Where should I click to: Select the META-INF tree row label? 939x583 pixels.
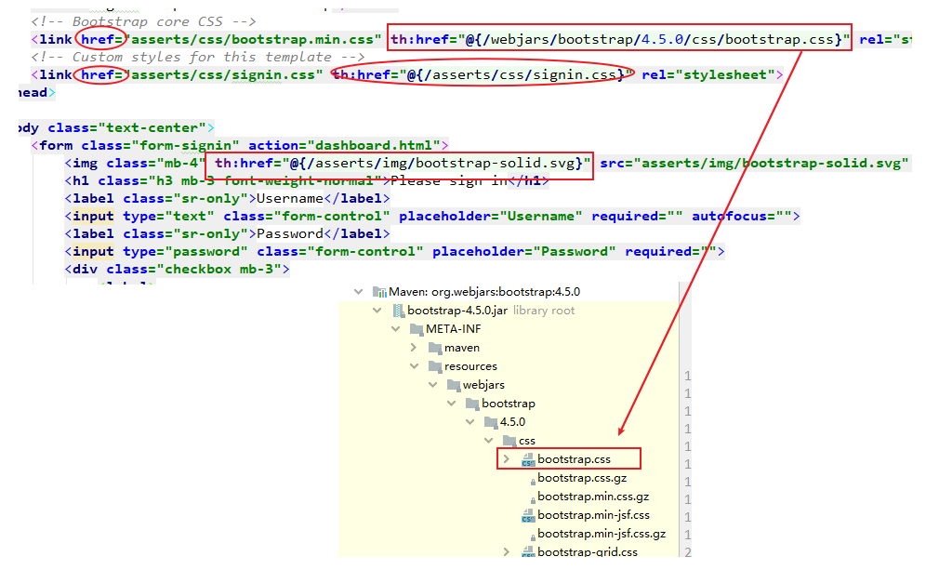click(454, 329)
